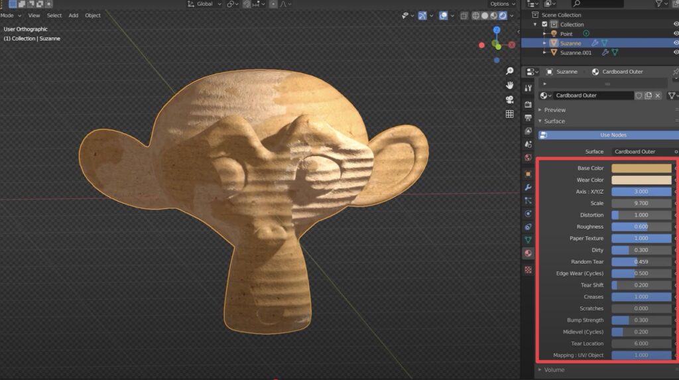Open the Object Constraint properties tab
This screenshot has height=380, width=679.
coord(528,227)
